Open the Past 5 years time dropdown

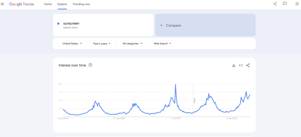click(x=102, y=43)
